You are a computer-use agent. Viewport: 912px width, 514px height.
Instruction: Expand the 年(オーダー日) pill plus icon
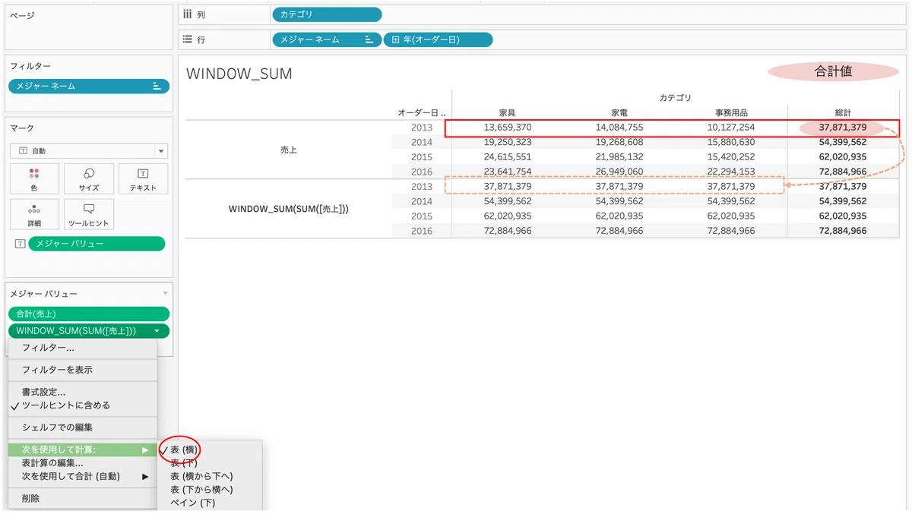(396, 39)
